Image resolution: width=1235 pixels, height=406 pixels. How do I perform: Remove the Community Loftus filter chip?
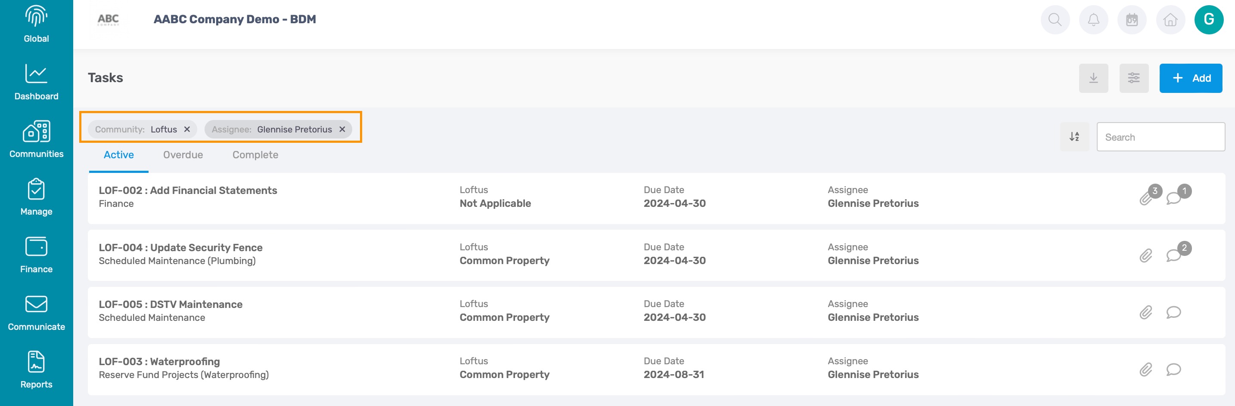tap(187, 129)
